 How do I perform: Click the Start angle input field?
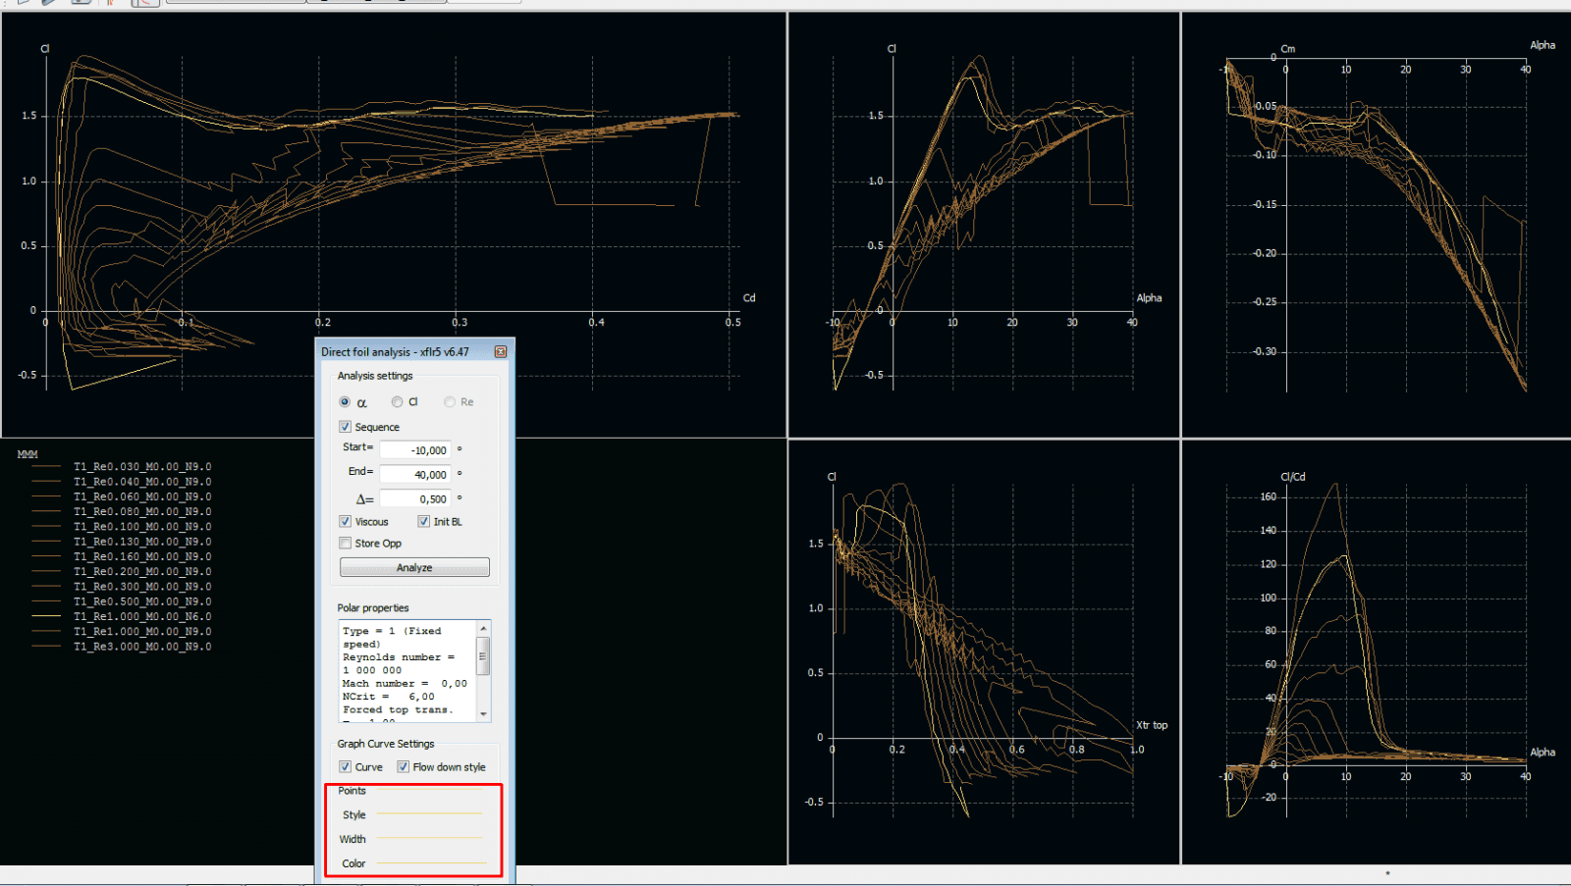pyautogui.click(x=415, y=450)
